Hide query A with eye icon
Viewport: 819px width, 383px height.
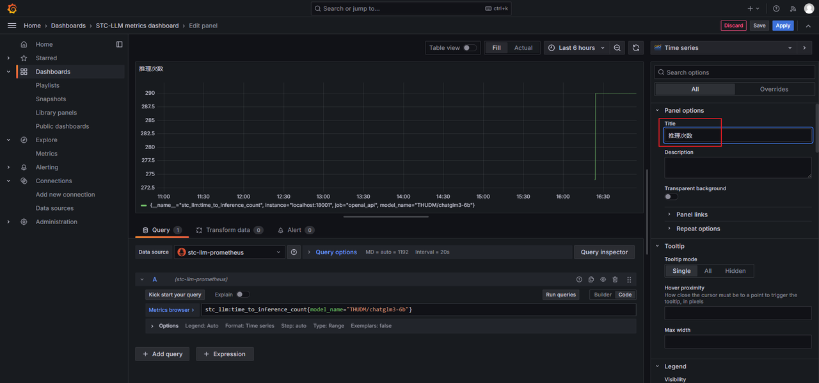tap(603, 280)
